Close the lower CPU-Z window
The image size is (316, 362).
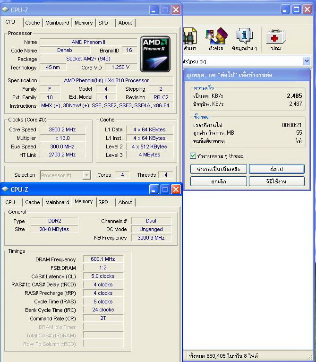coord(176,190)
